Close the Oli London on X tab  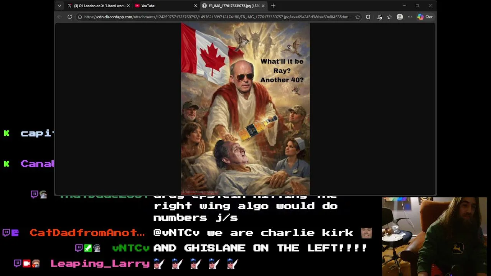tap(128, 6)
